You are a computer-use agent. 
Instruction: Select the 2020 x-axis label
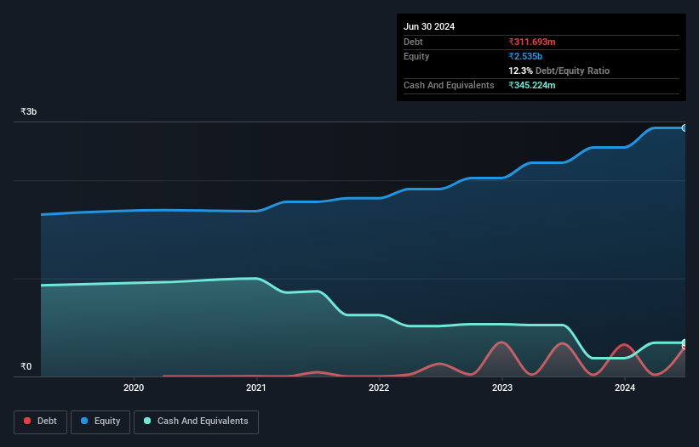pos(134,388)
